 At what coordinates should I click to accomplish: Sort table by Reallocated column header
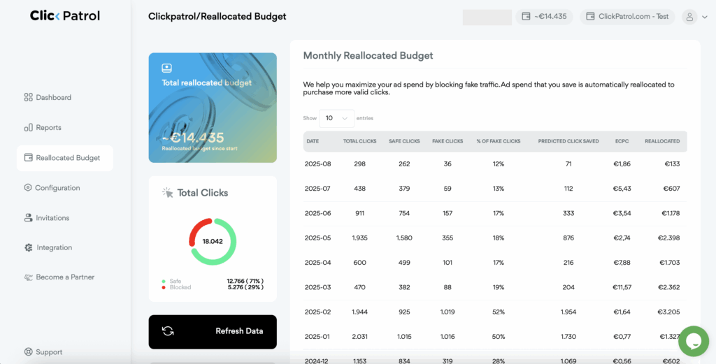(x=661, y=141)
